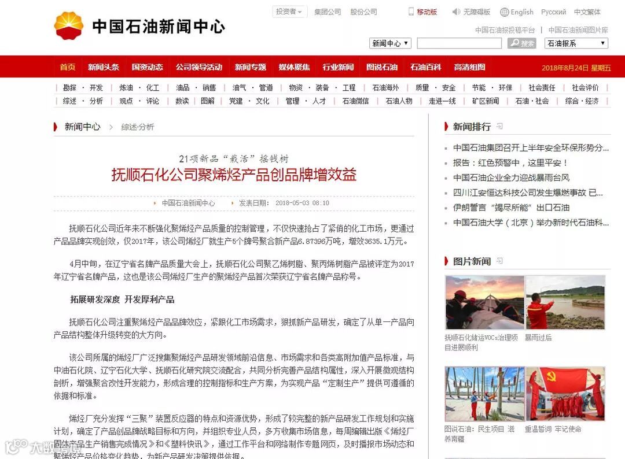Open the 投资者 dropdown
This screenshot has height=459, width=625.
pyautogui.click(x=289, y=12)
